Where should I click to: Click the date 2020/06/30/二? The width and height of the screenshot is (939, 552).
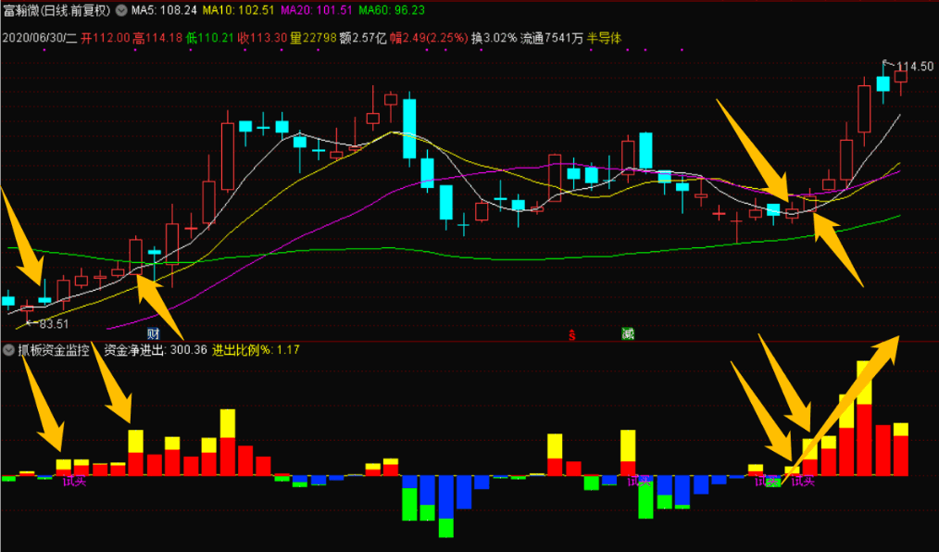40,38
